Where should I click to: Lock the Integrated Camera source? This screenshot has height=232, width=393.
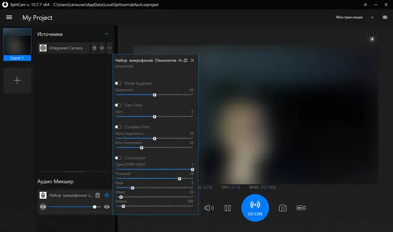click(94, 48)
